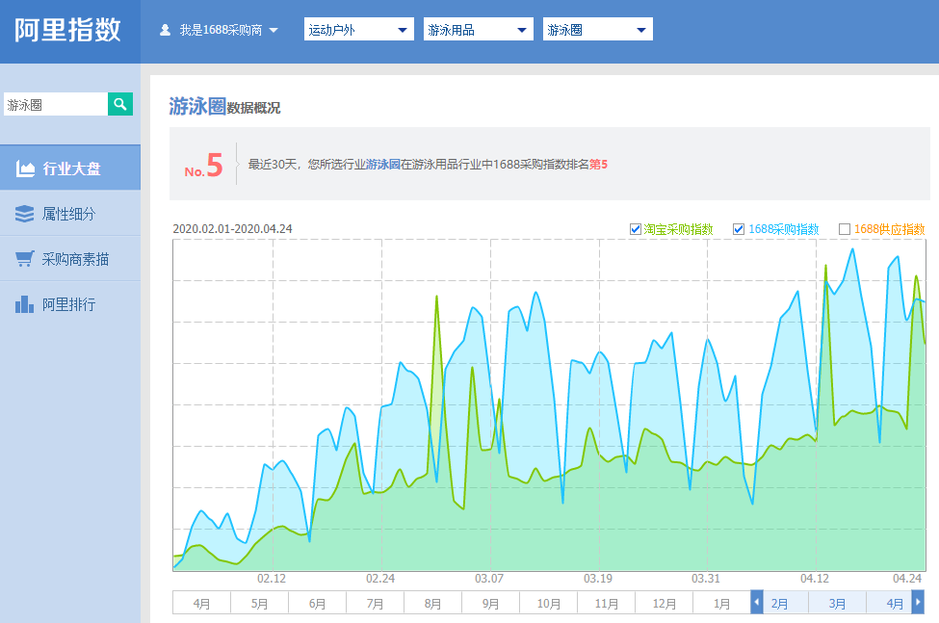Click the 阿里排行 bar chart icon
Viewport: 939px width, 623px height.
[x=25, y=304]
